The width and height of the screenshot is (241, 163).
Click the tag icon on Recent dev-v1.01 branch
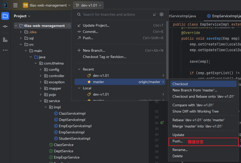[89, 76]
